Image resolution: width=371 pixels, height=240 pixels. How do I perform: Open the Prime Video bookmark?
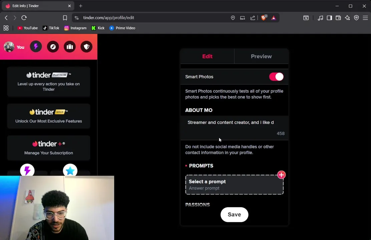click(122, 28)
